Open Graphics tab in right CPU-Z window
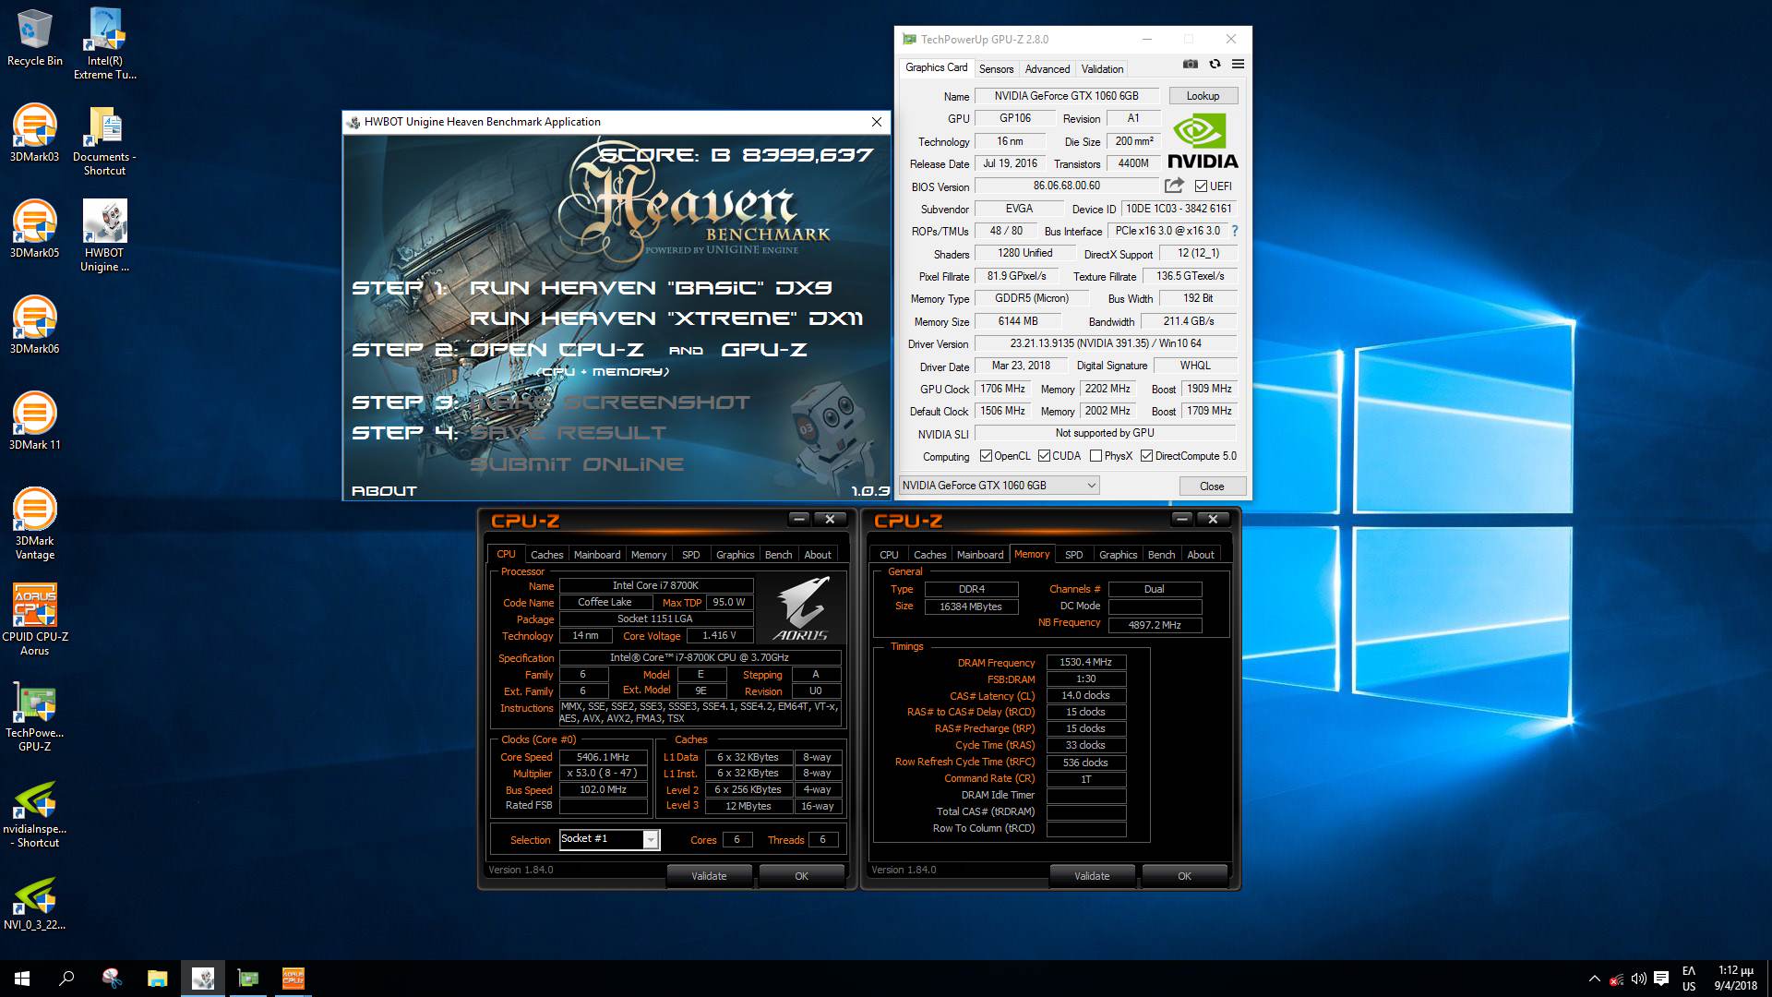 (1118, 555)
